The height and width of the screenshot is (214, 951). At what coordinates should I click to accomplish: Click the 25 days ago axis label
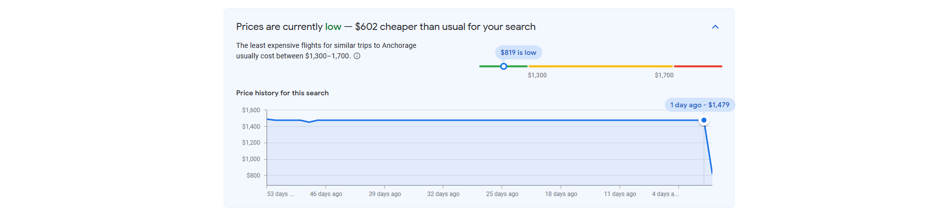click(502, 194)
